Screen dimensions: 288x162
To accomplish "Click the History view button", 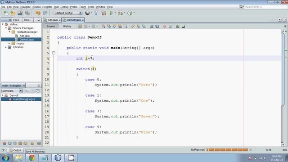I will tap(67, 27).
